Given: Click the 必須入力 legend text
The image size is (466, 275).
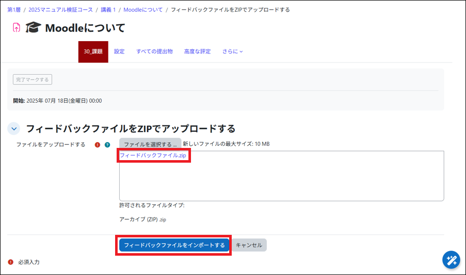Looking at the screenshot, I should coord(29,262).
